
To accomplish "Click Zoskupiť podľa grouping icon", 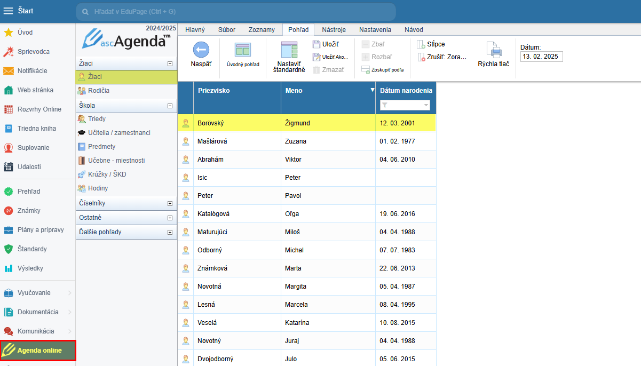I will click(366, 69).
